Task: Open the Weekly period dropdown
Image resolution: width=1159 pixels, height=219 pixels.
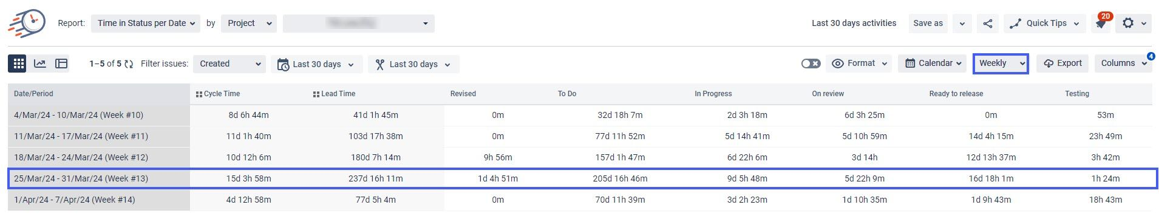Action: click(x=1001, y=64)
